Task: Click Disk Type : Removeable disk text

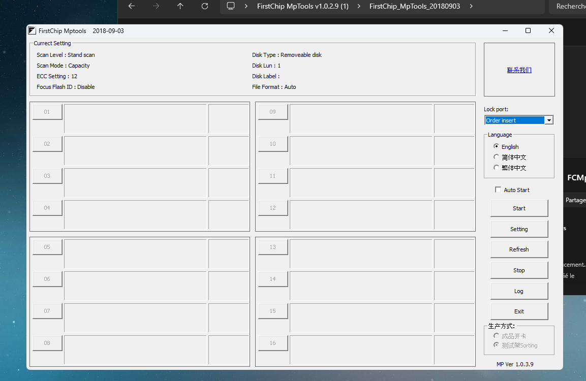Action: pyautogui.click(x=287, y=55)
